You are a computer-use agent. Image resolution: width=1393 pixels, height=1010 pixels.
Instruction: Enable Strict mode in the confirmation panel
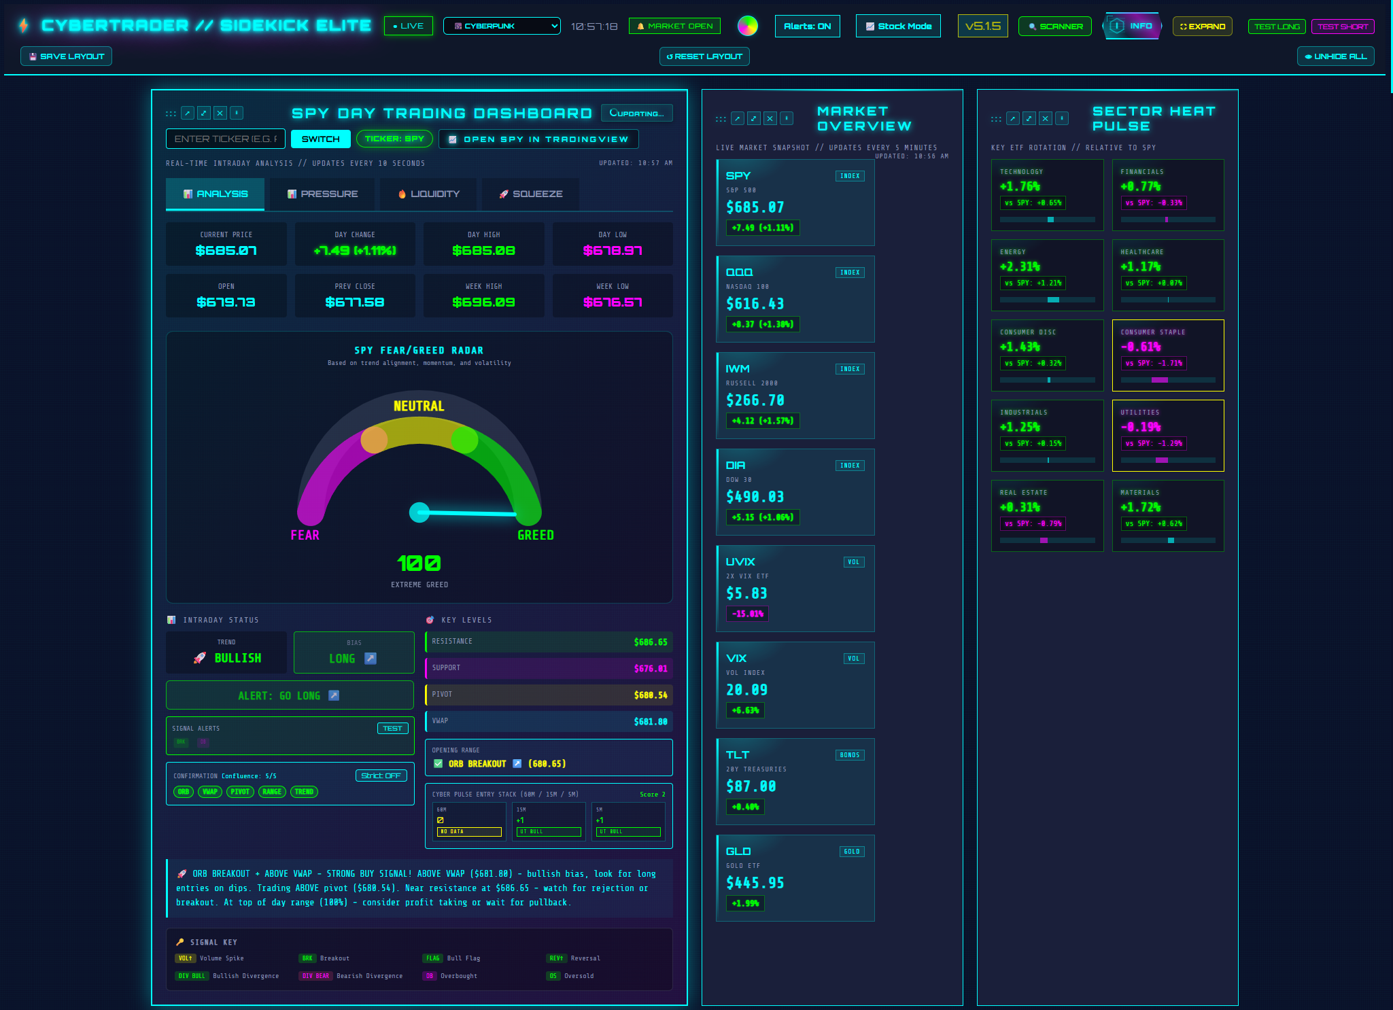pos(381,776)
